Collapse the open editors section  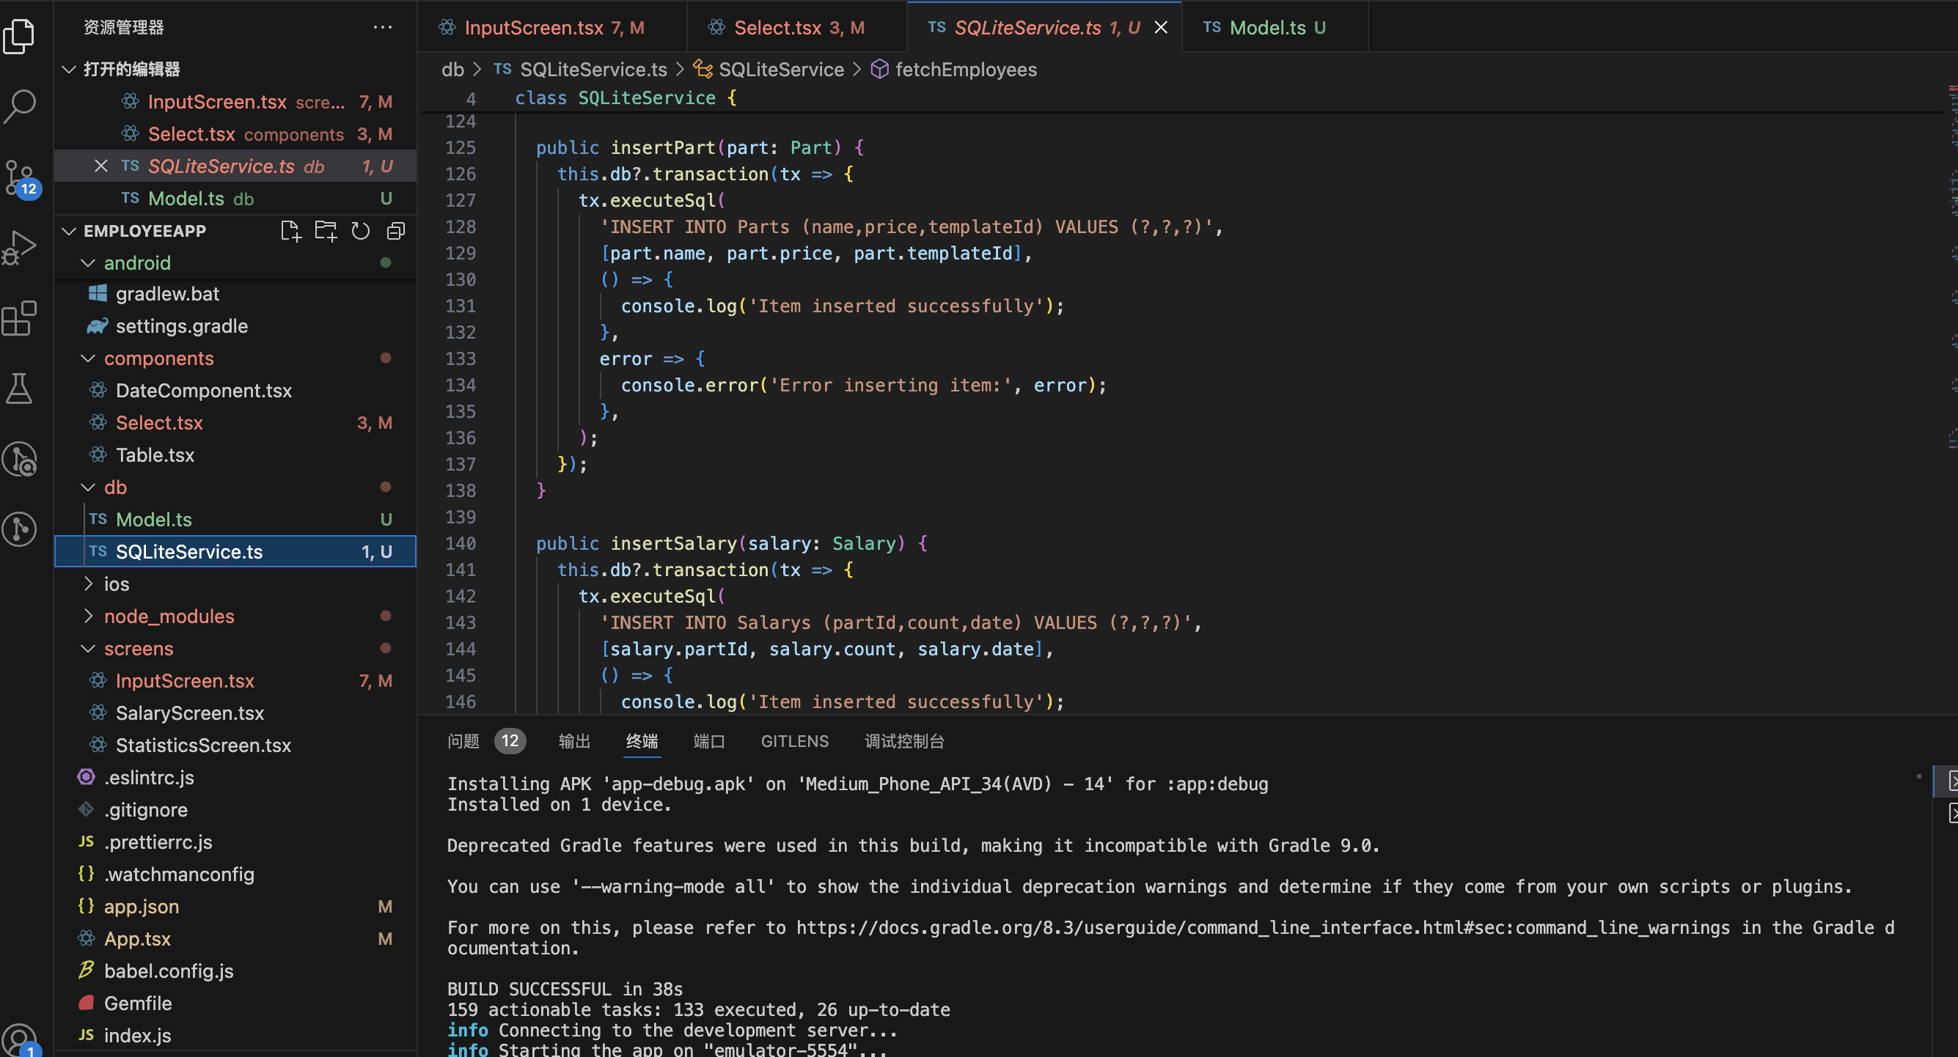point(69,69)
